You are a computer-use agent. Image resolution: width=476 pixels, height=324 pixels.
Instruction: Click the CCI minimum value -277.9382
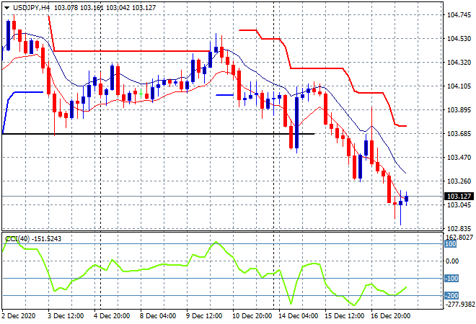click(x=459, y=304)
